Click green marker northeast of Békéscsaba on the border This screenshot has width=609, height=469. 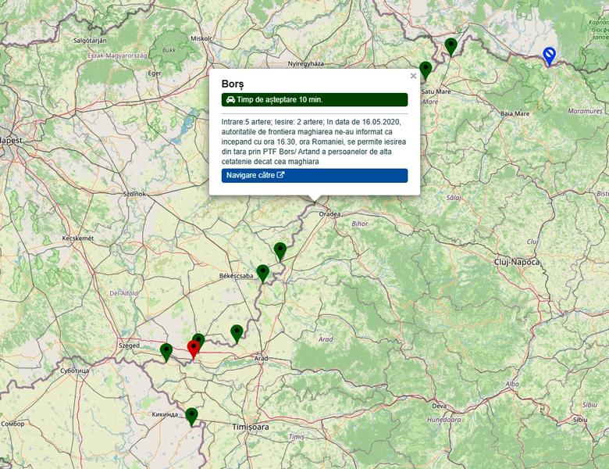(x=280, y=250)
